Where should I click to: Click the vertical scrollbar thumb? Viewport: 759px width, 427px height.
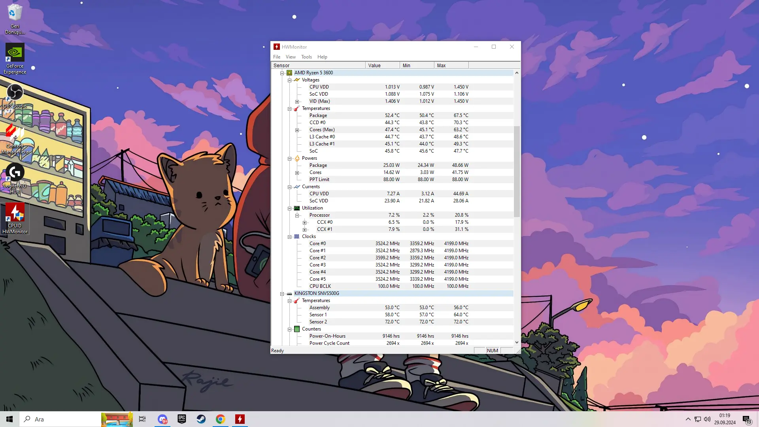pyautogui.click(x=517, y=172)
